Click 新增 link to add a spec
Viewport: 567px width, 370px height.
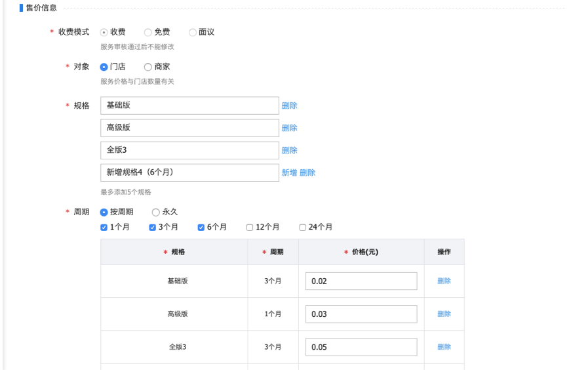(x=289, y=173)
